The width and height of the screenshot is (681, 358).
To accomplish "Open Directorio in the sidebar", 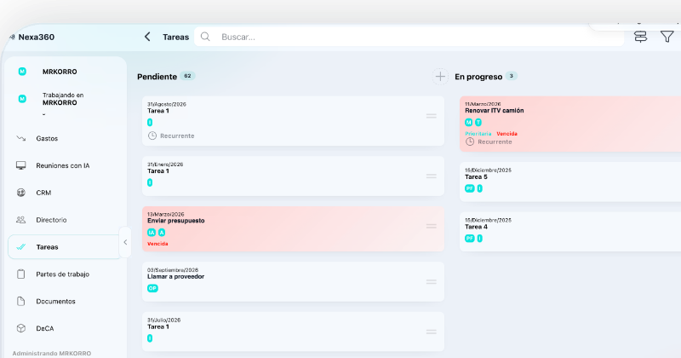I will [x=64, y=220].
